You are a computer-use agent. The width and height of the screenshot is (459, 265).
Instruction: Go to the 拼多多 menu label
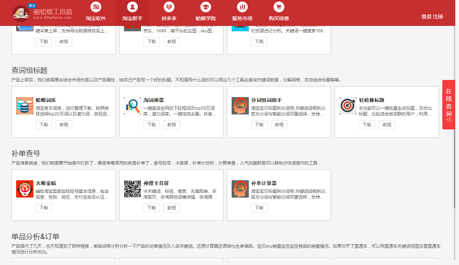tap(169, 19)
